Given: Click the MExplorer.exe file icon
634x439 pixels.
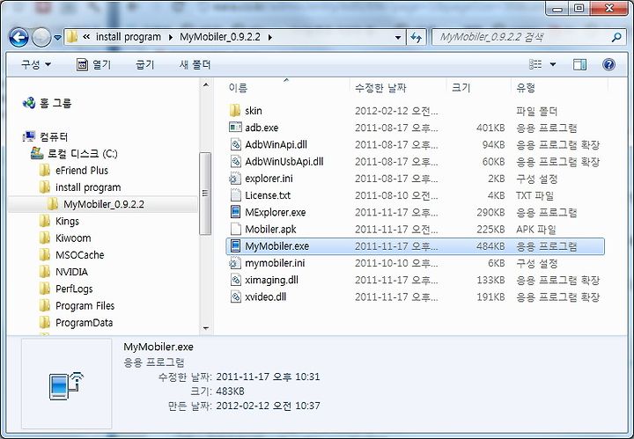Looking at the screenshot, I should pyautogui.click(x=235, y=212).
